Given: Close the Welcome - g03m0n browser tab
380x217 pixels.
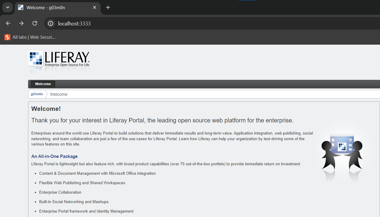Looking at the screenshot, I should click(x=95, y=7).
